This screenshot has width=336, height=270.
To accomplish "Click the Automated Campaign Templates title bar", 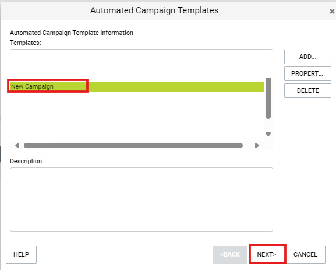I will 154,10.
